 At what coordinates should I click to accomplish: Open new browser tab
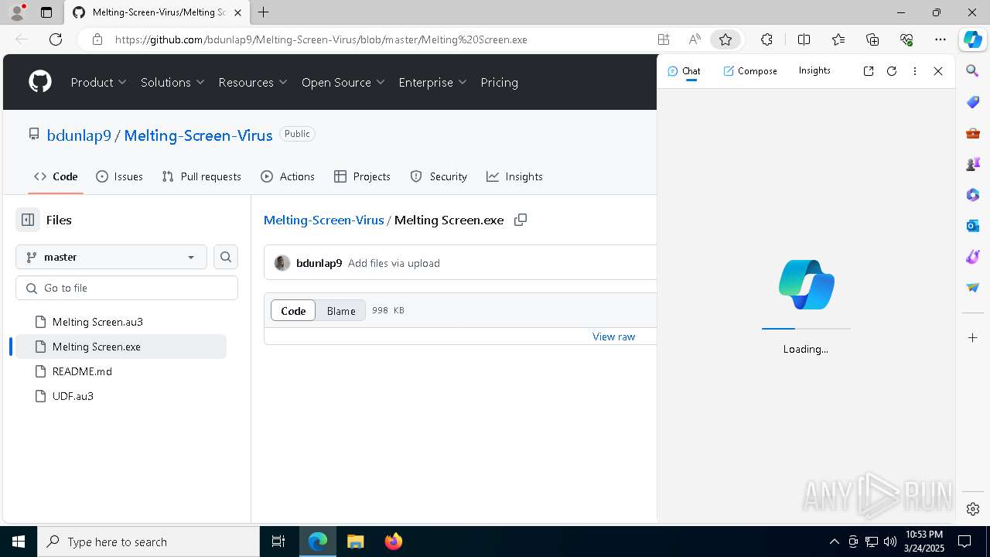(x=264, y=12)
